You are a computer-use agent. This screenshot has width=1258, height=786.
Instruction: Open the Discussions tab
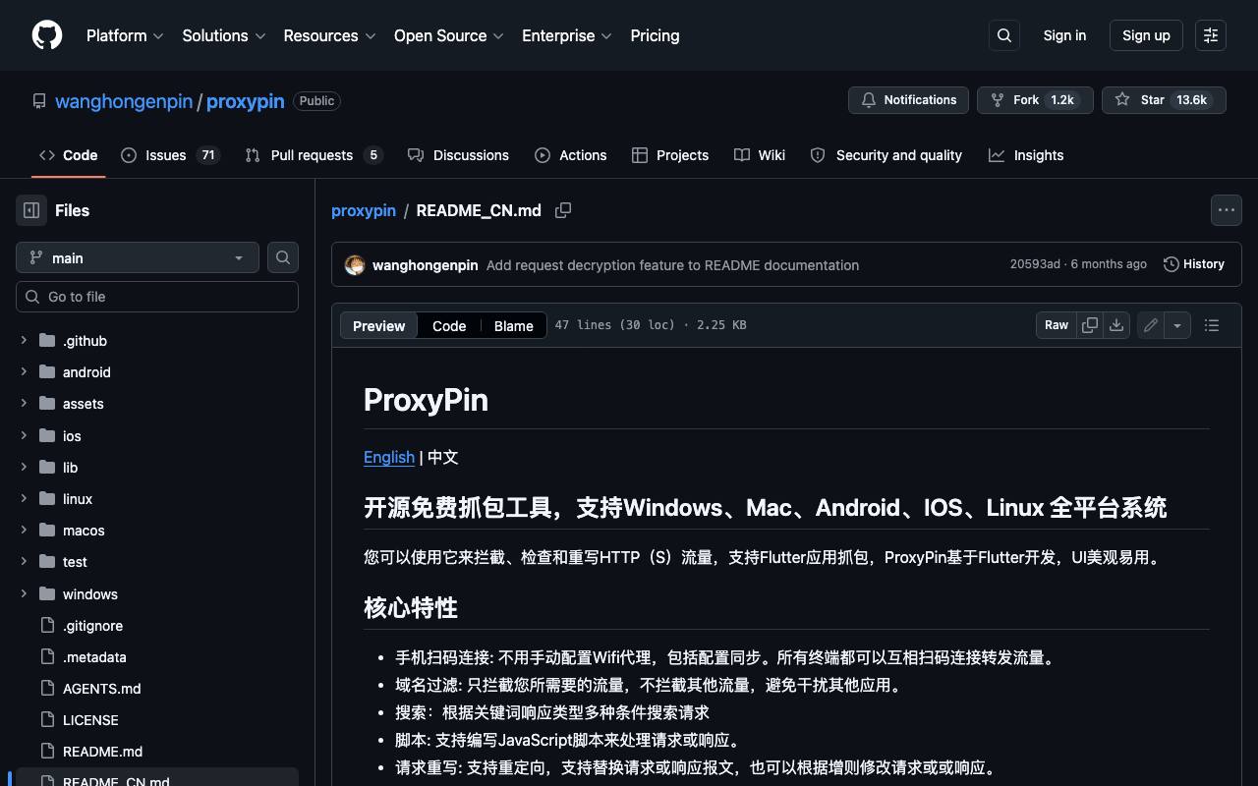[458, 155]
